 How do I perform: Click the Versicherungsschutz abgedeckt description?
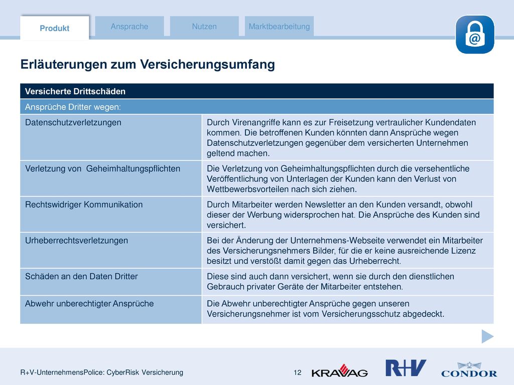(x=325, y=309)
